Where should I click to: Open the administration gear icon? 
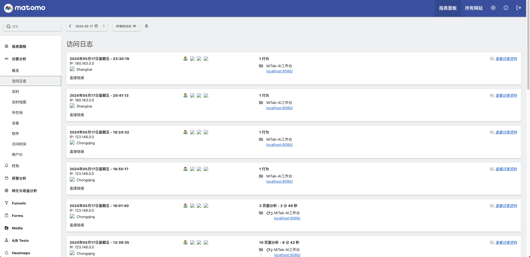click(493, 8)
